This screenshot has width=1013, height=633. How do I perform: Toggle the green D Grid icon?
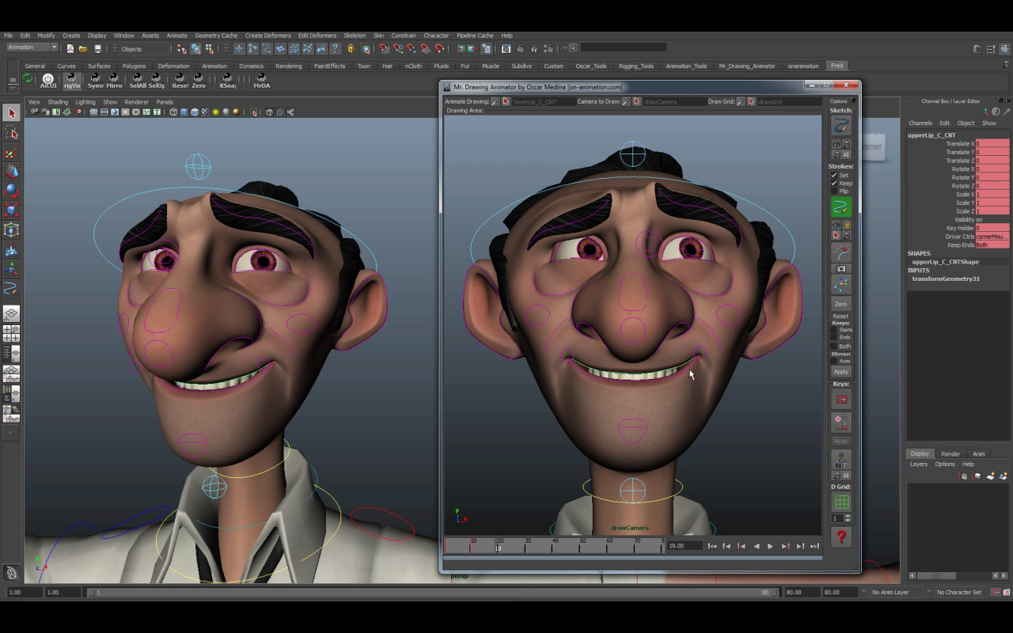click(x=840, y=502)
